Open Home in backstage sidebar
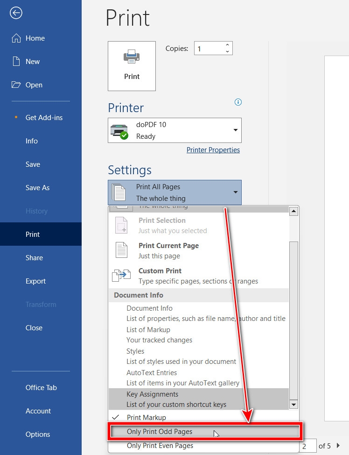 click(41, 38)
